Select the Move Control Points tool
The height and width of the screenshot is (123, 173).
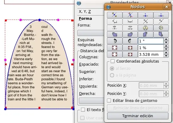click(130, 15)
